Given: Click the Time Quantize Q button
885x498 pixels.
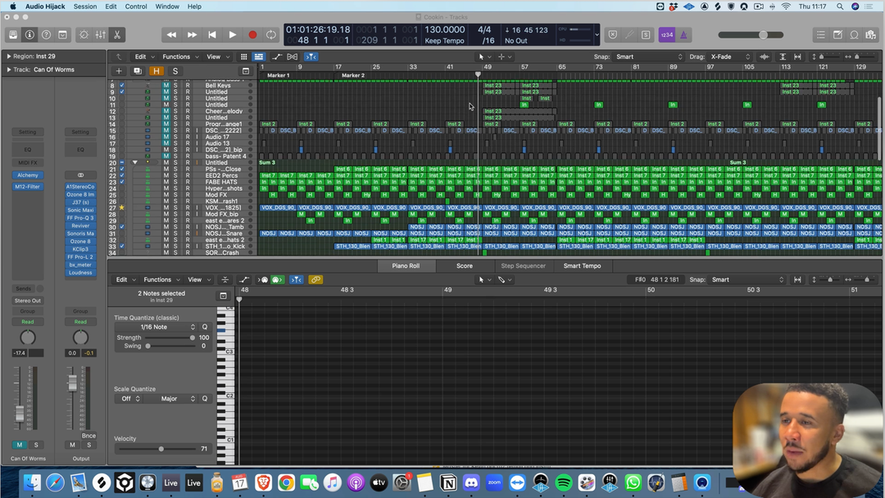Looking at the screenshot, I should tap(205, 327).
